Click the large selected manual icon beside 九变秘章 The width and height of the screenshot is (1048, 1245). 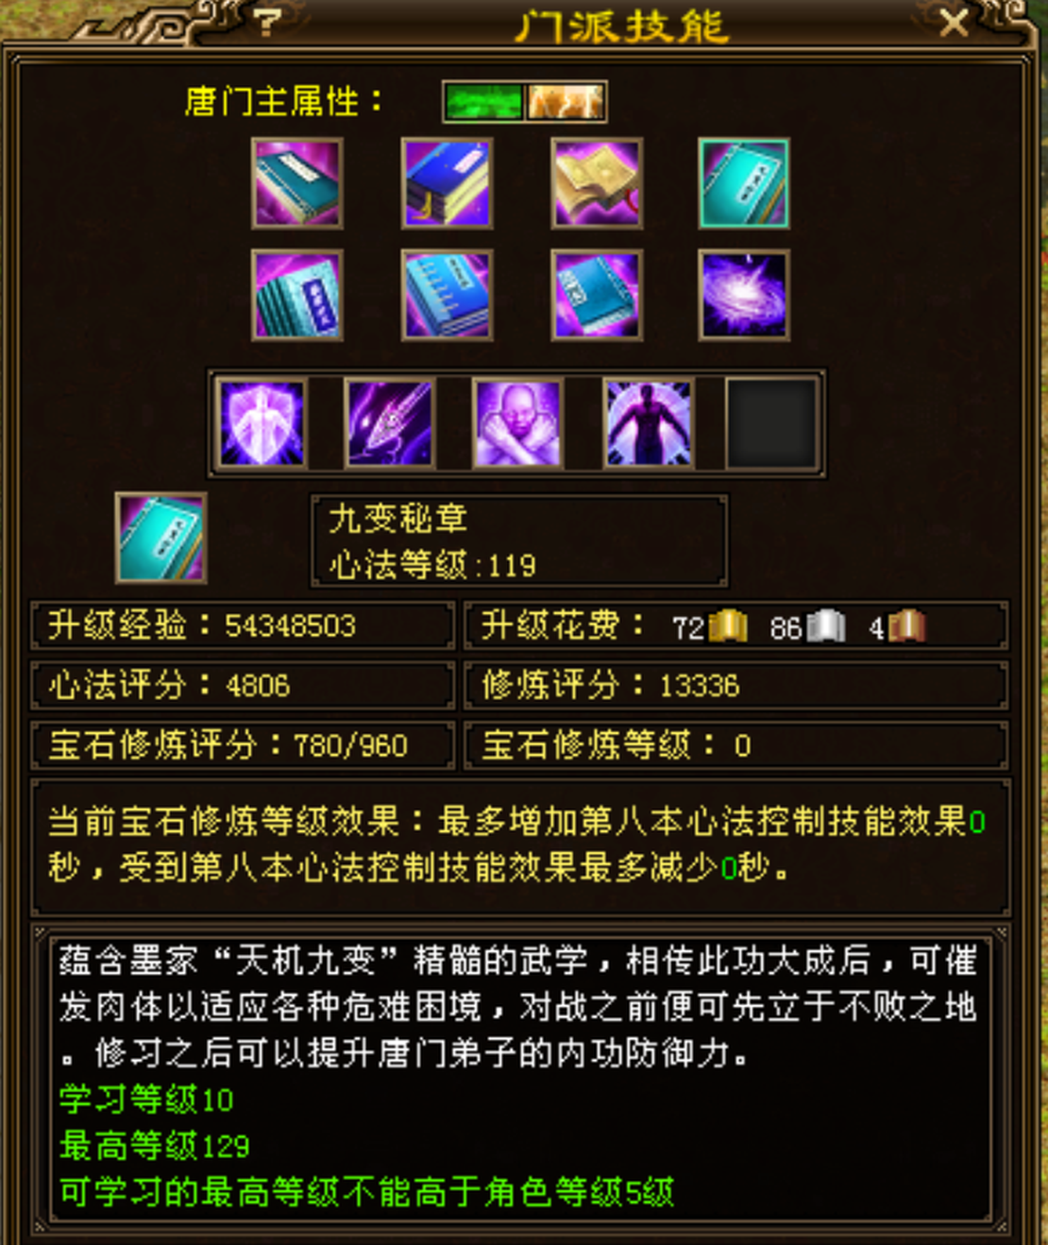161,537
